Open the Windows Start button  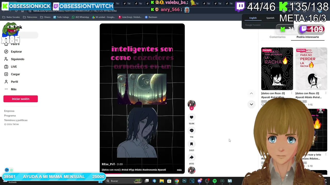point(101,181)
